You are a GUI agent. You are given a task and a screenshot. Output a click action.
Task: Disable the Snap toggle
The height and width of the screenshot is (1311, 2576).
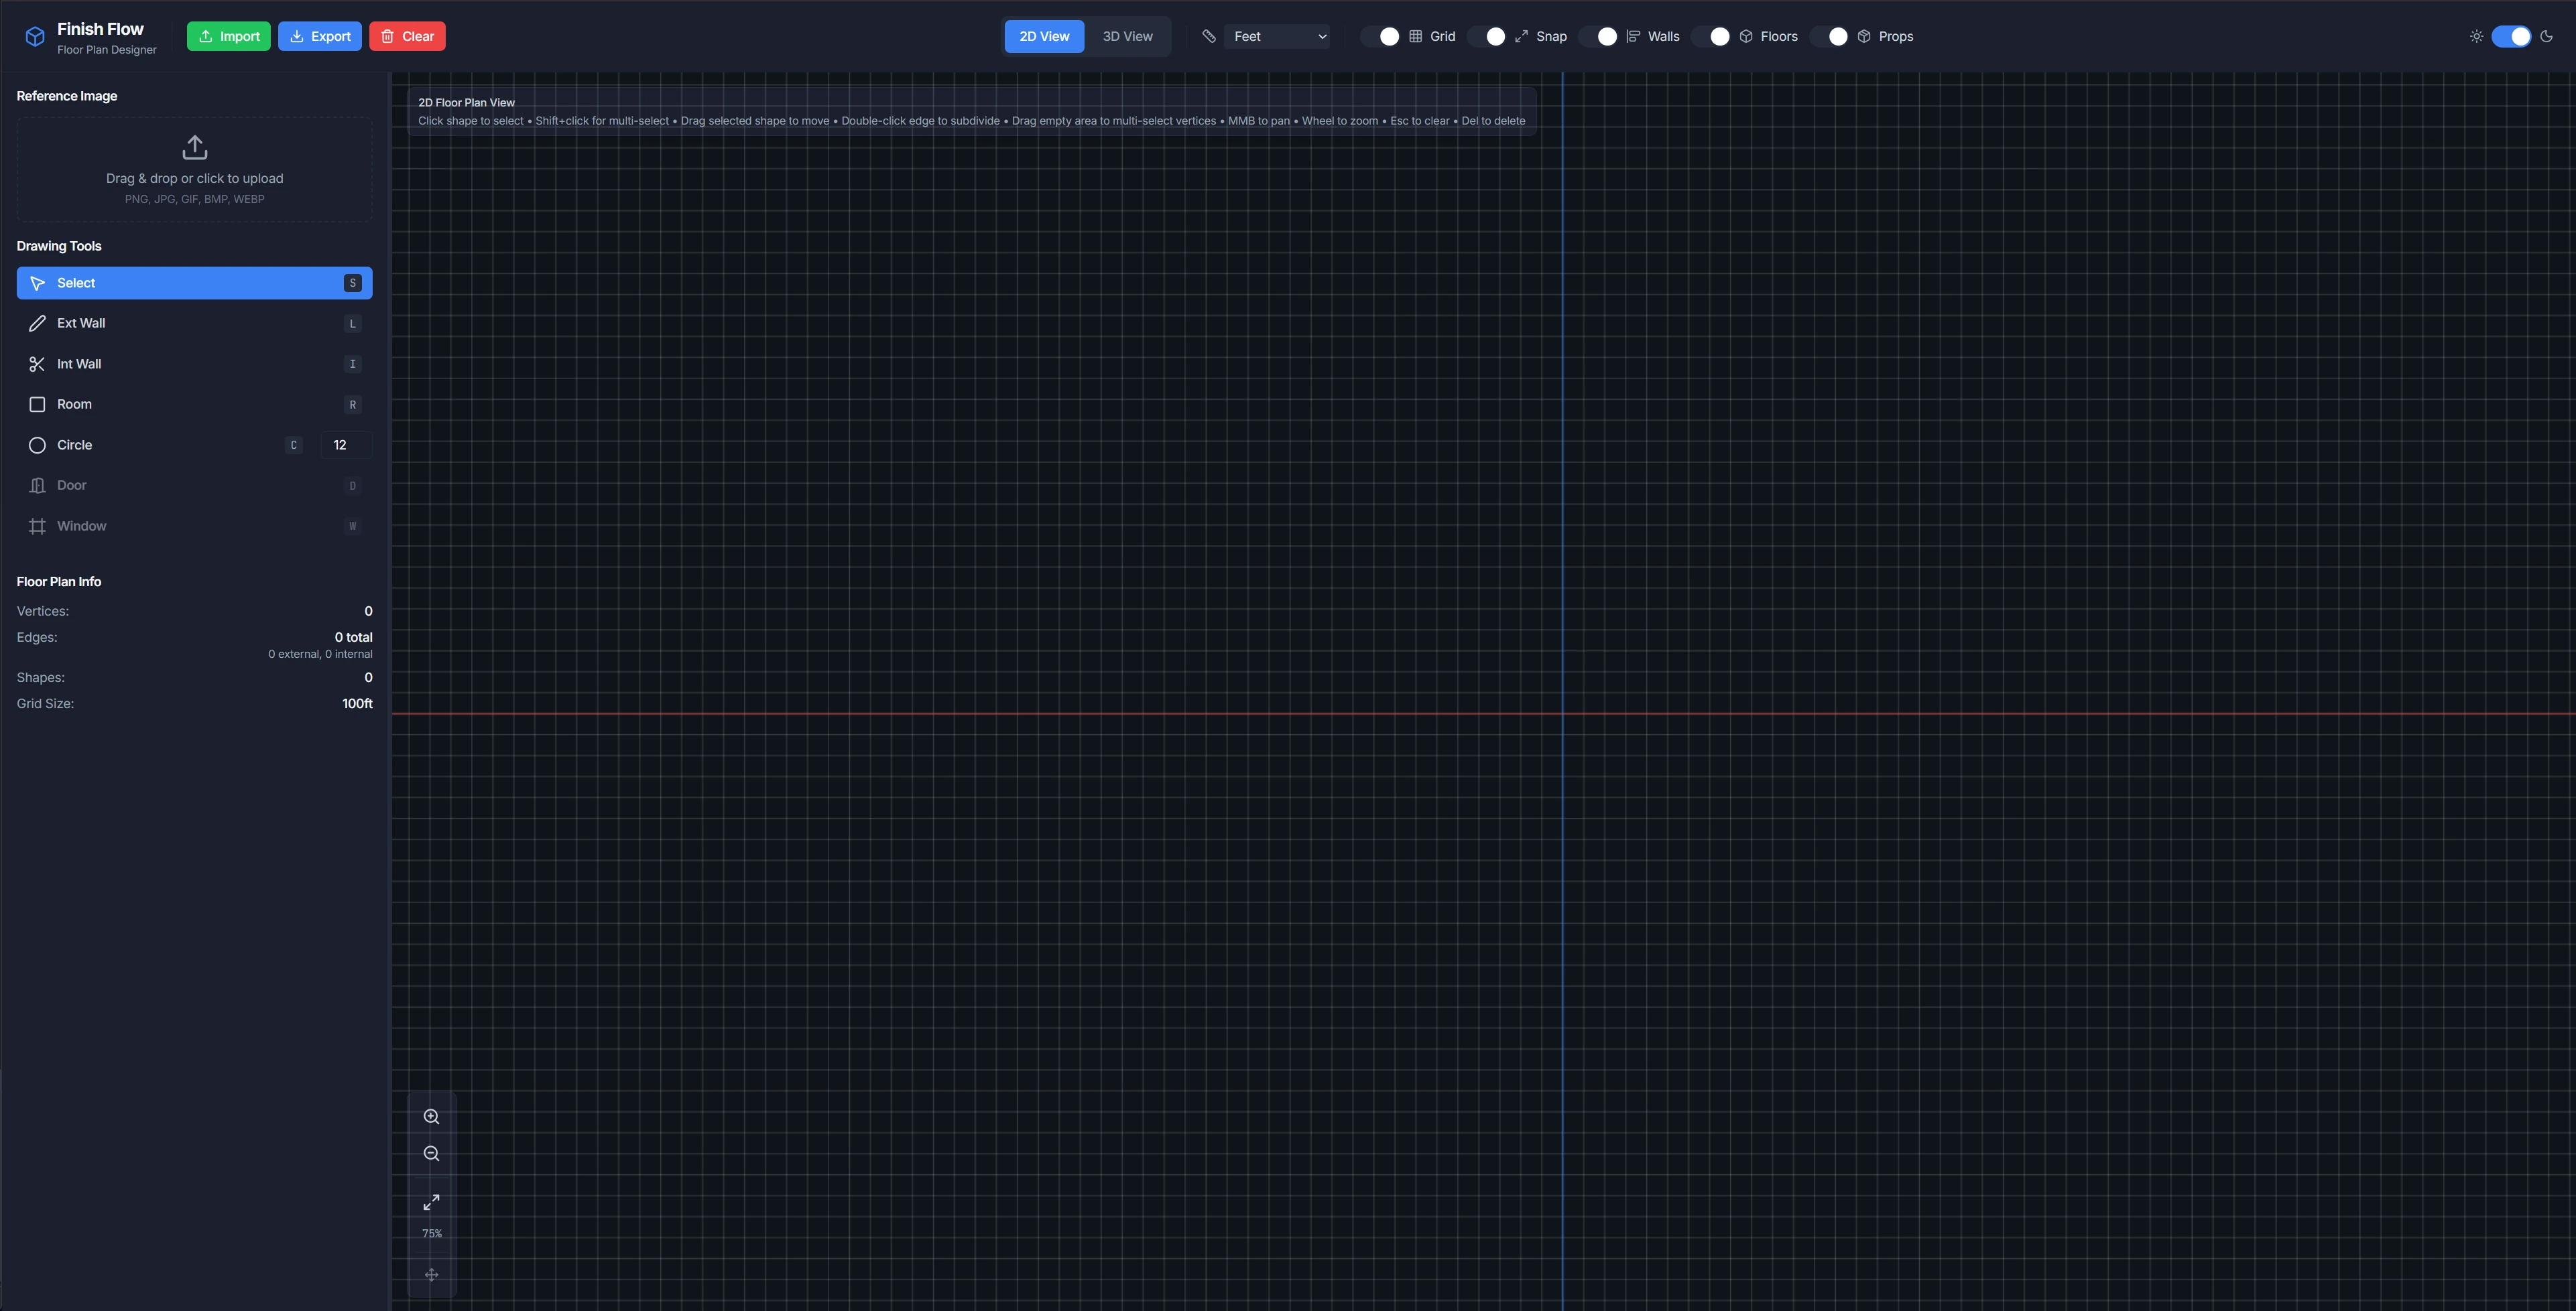click(1495, 36)
